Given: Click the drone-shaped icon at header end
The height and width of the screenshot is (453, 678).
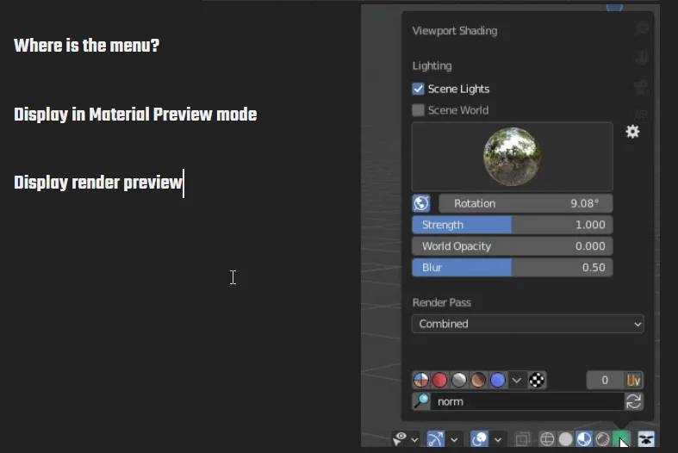Looking at the screenshot, I should pyautogui.click(x=646, y=439).
